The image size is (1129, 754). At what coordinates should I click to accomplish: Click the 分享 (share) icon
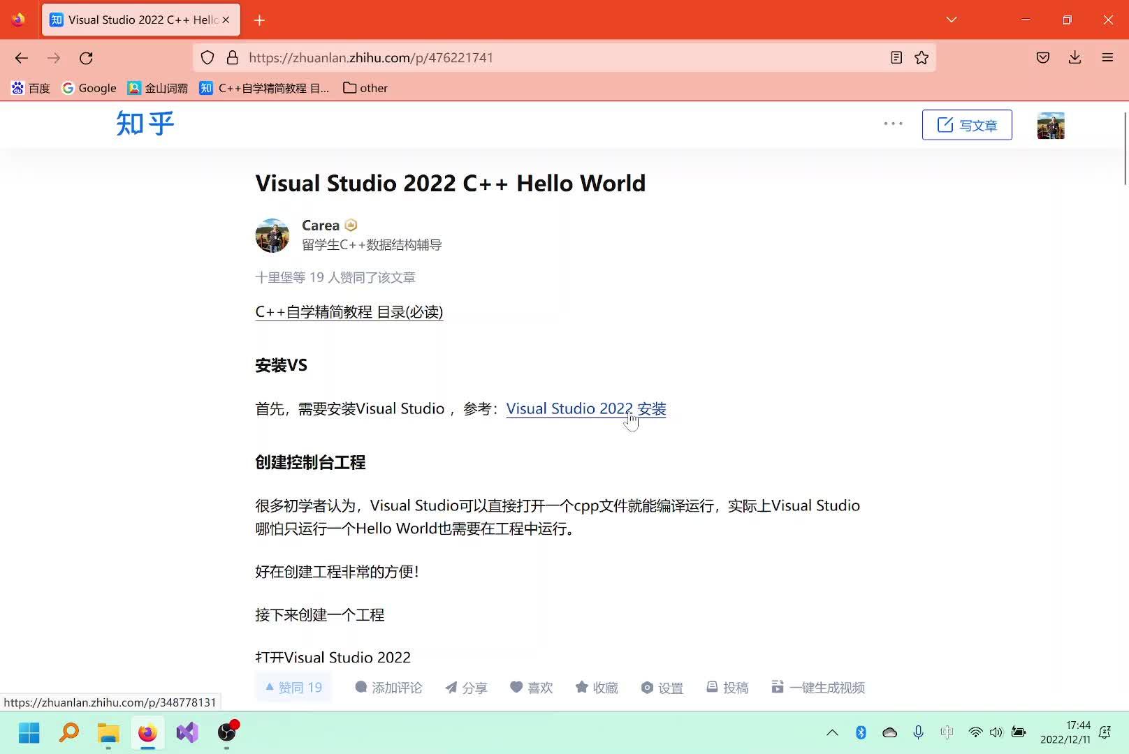451,687
